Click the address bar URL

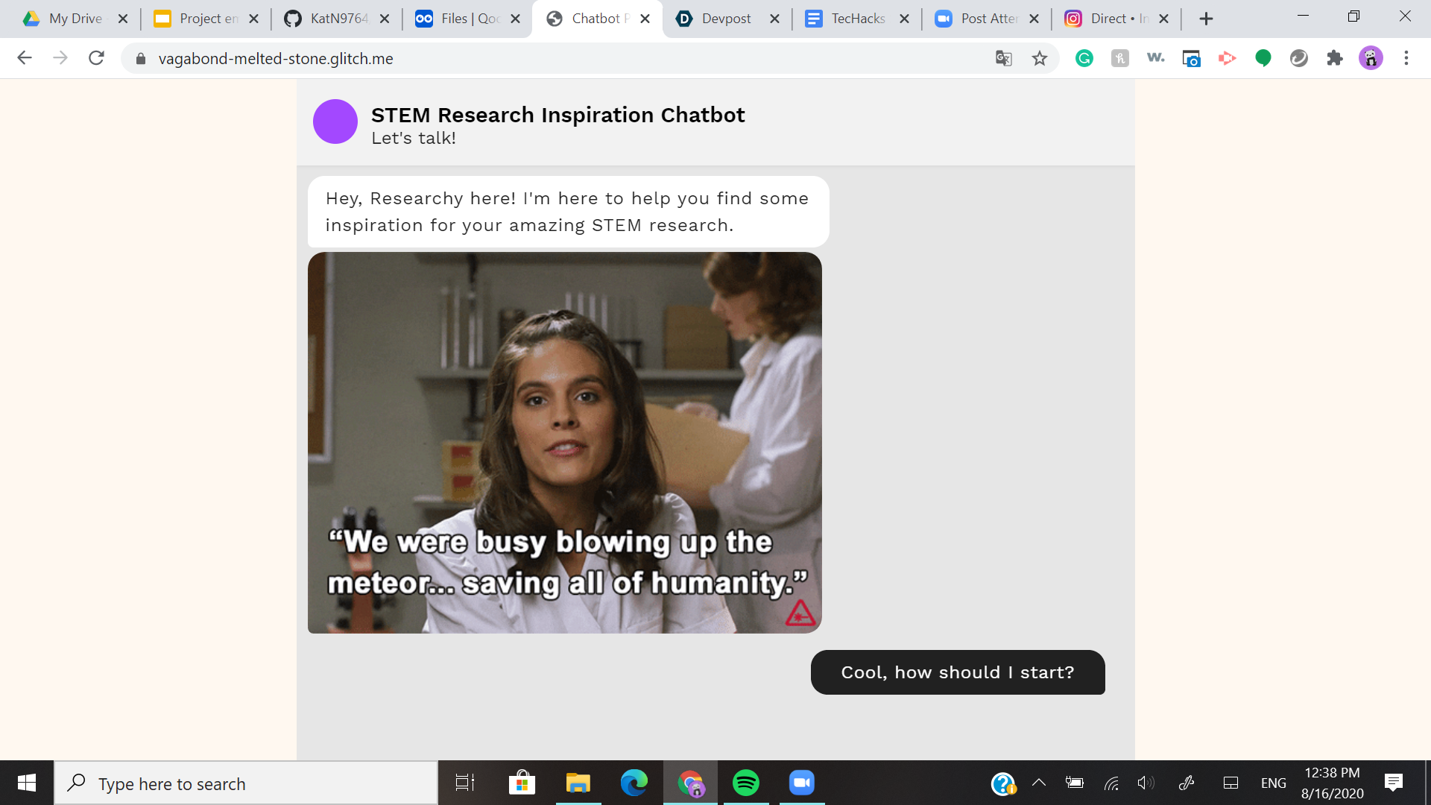[x=275, y=58]
